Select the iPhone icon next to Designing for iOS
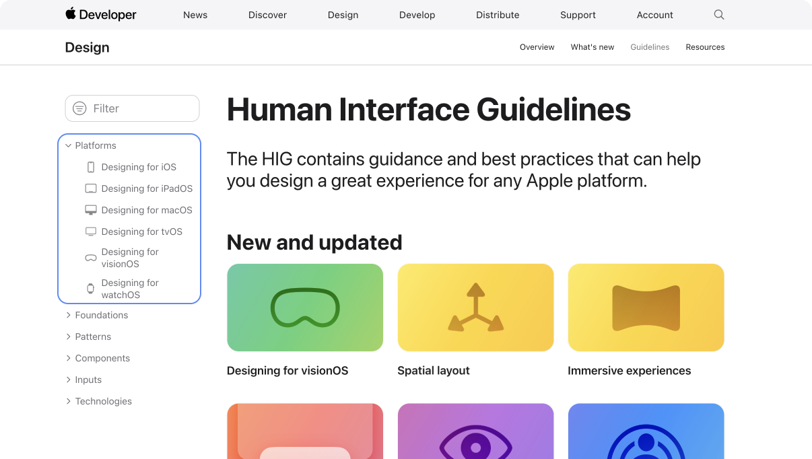Image resolution: width=812 pixels, height=459 pixels. tap(91, 167)
